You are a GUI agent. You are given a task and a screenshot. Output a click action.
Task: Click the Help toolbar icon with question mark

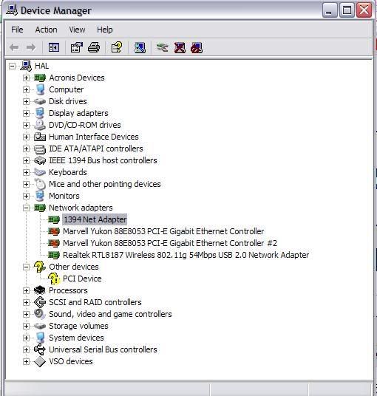pyautogui.click(x=117, y=47)
